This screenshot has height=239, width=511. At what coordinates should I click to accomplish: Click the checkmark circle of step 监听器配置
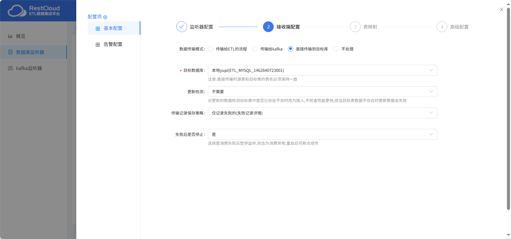(182, 27)
